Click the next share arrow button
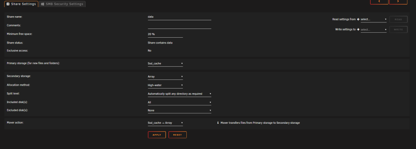Screen dimensions: 416x149 coord(398,2)
